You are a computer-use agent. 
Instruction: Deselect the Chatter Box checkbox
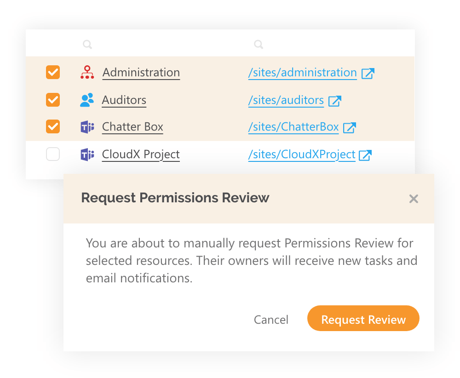click(53, 126)
